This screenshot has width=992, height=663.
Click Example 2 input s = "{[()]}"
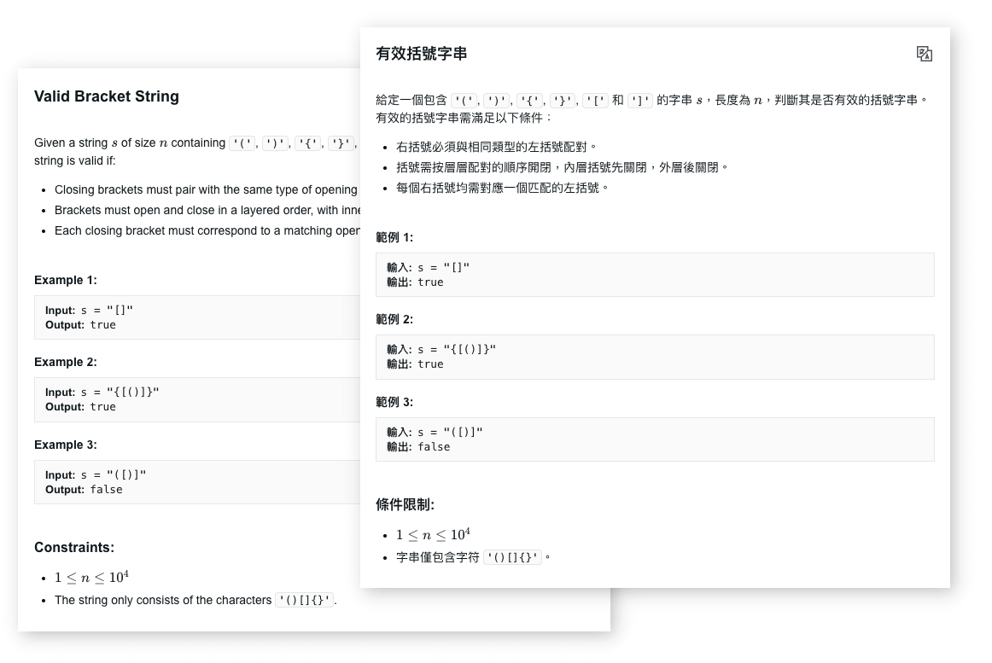coord(102,391)
